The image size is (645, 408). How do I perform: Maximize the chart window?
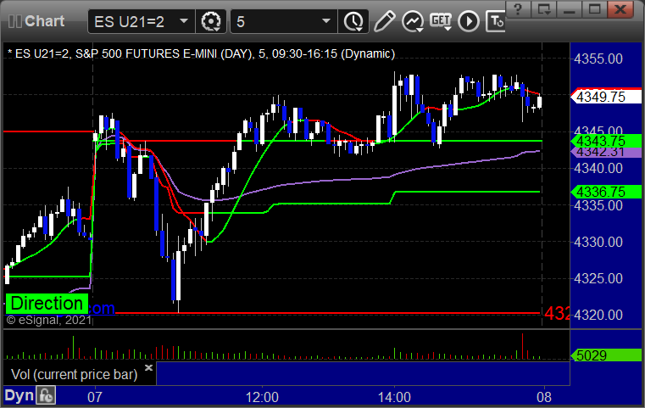(594, 9)
